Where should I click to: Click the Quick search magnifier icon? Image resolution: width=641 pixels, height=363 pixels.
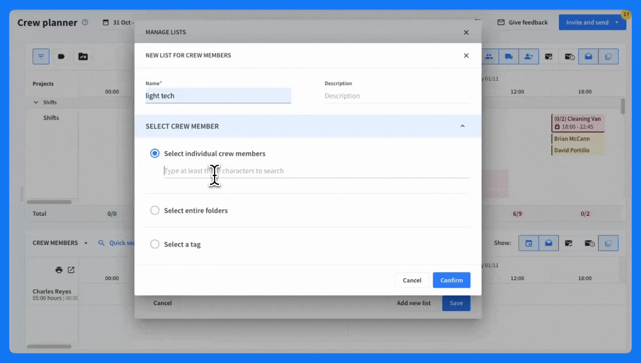(101, 243)
